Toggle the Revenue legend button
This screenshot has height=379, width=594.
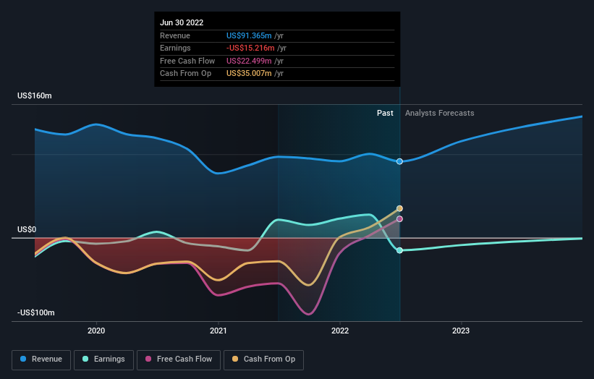[x=41, y=359]
